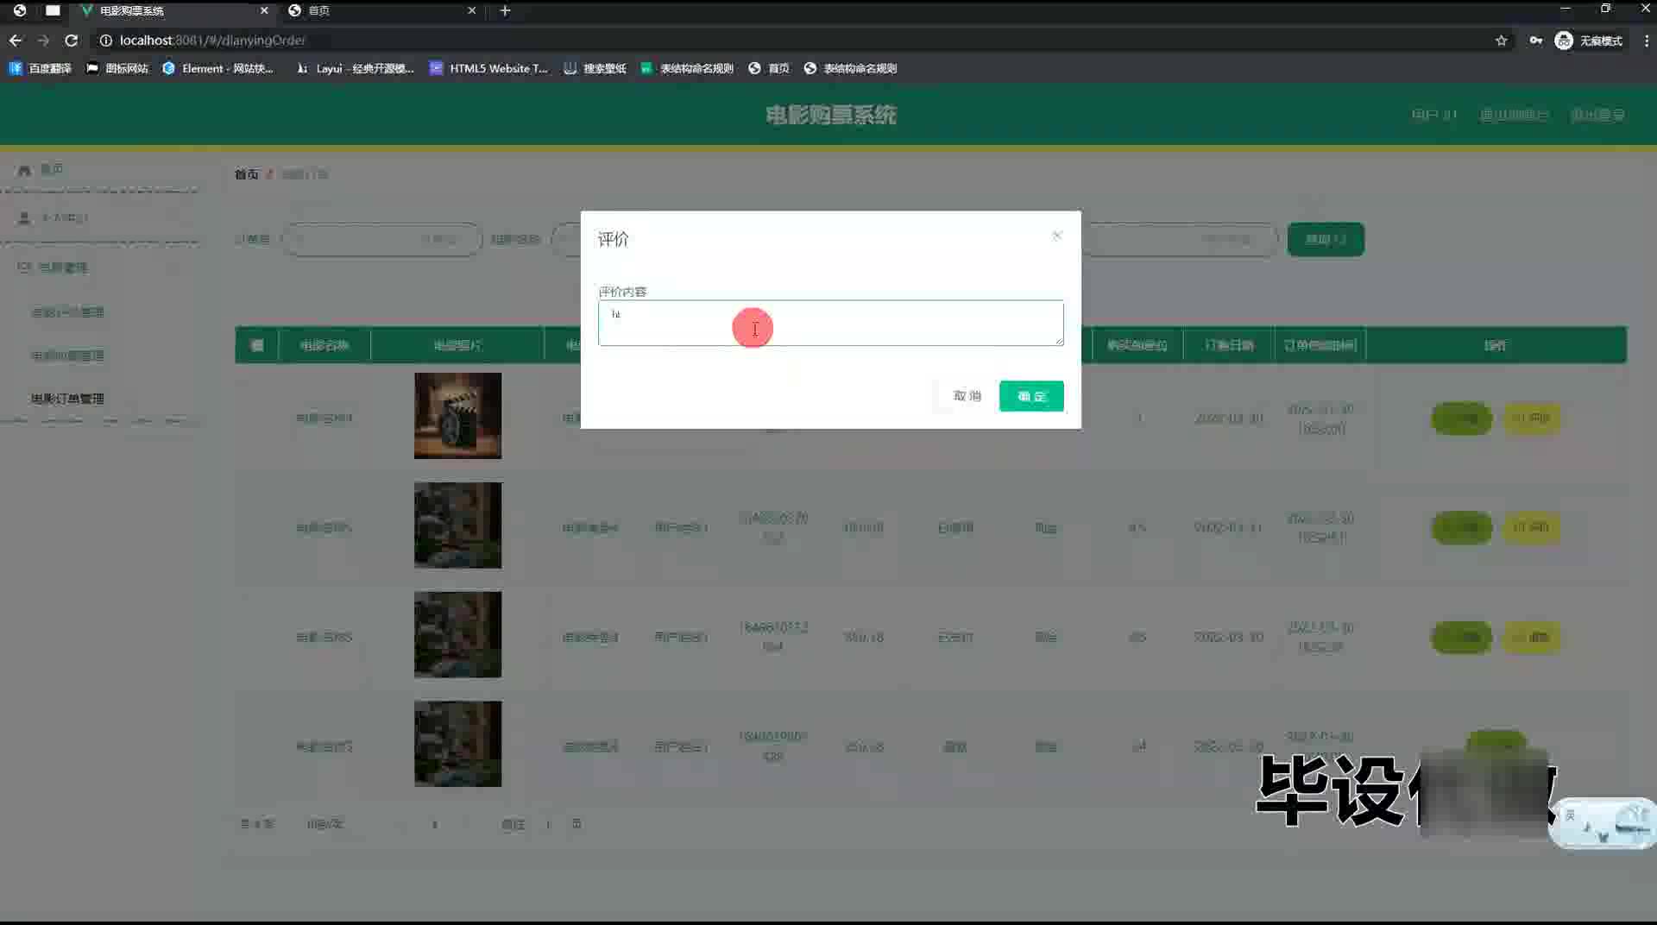Click the 确定 confirm button in dialog

pyautogui.click(x=1031, y=396)
